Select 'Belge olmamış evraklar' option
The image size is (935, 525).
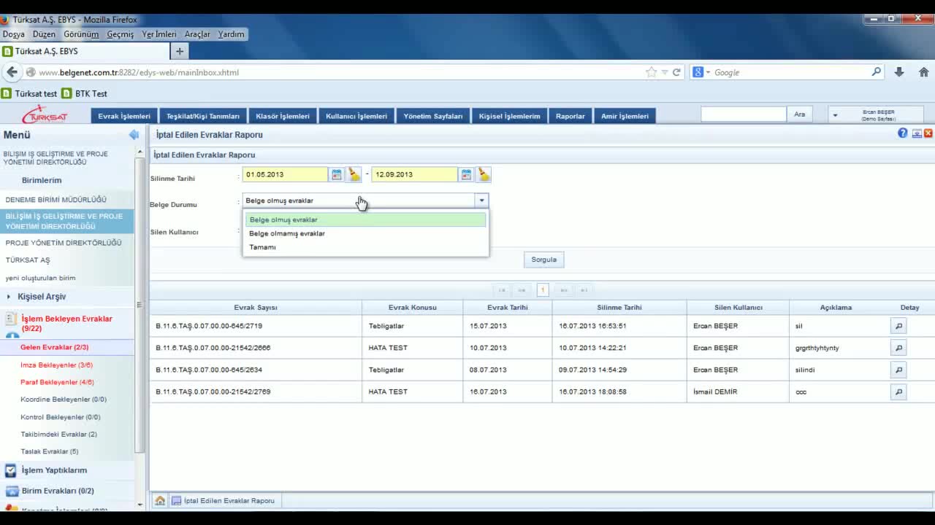pos(287,233)
